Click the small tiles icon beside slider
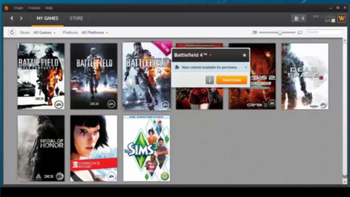350x197 pixels. coord(254,32)
